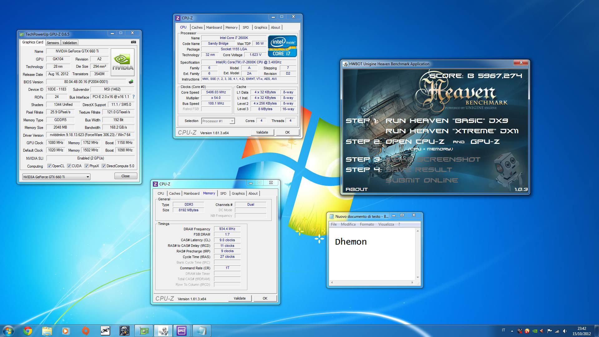Open the X logo application on the taskbar
Image resolution: width=599 pixels, height=337 pixels.
coord(105,331)
